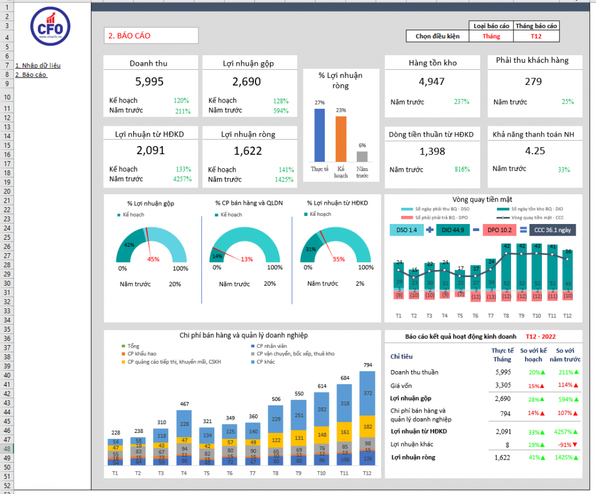Click the CP khấu hao orange legend marker
Image resolution: width=596 pixels, height=494 pixels.
click(x=123, y=353)
